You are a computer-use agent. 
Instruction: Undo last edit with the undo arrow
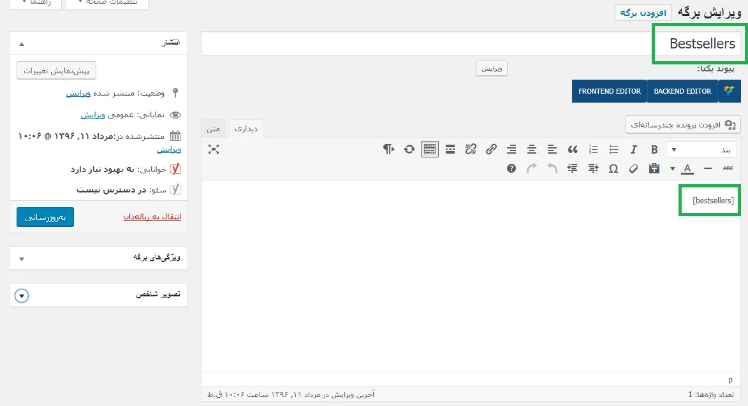[552, 168]
